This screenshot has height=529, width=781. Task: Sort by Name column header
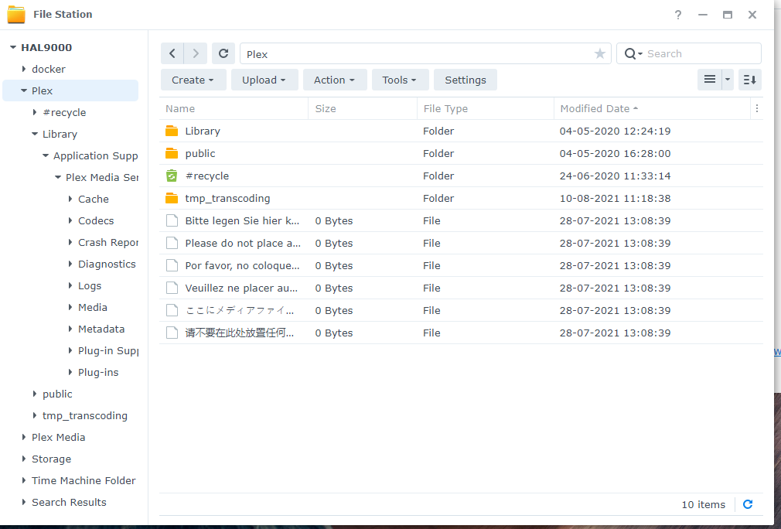(234, 108)
